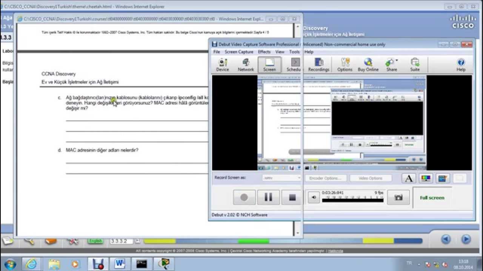Viewport: 483px width, 271px height.
Task: Click the TR language indicator in tray
Action: click(409, 264)
